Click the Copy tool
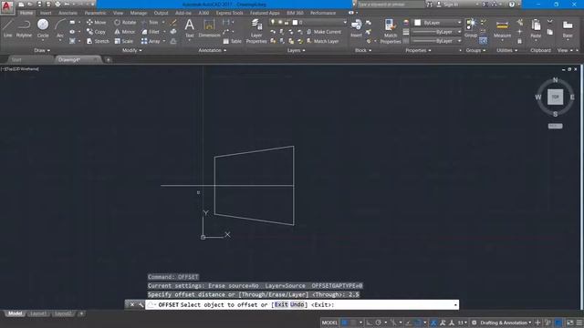The width and height of the screenshot is (584, 328). pos(96,32)
